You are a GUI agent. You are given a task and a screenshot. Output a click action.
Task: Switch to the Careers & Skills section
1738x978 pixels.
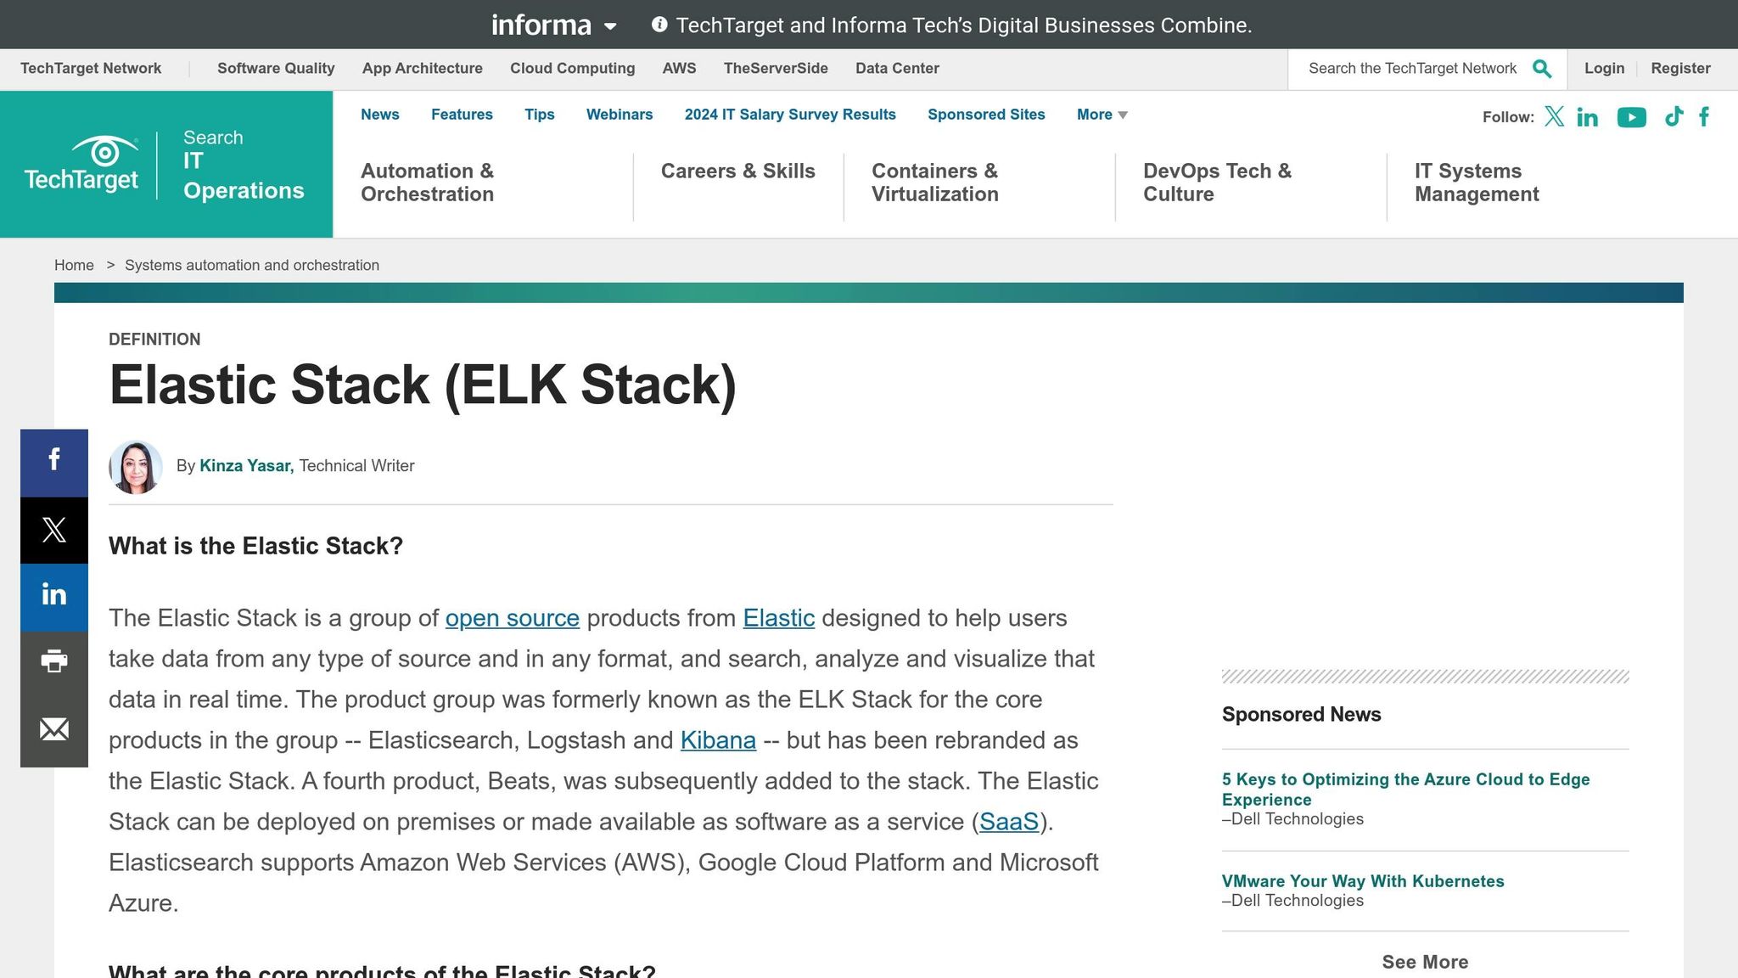(x=737, y=171)
